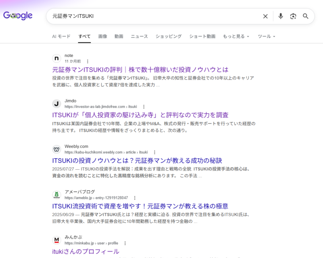Open three-dot menu for note result

coord(88,61)
